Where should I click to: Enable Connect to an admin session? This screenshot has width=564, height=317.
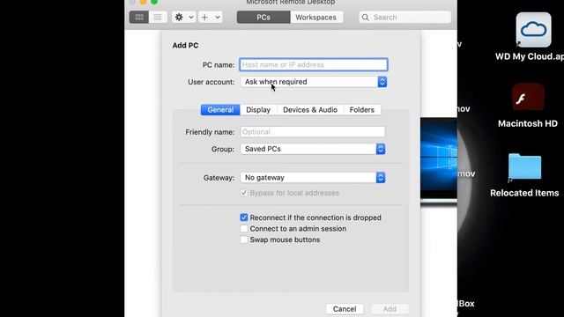[244, 229]
